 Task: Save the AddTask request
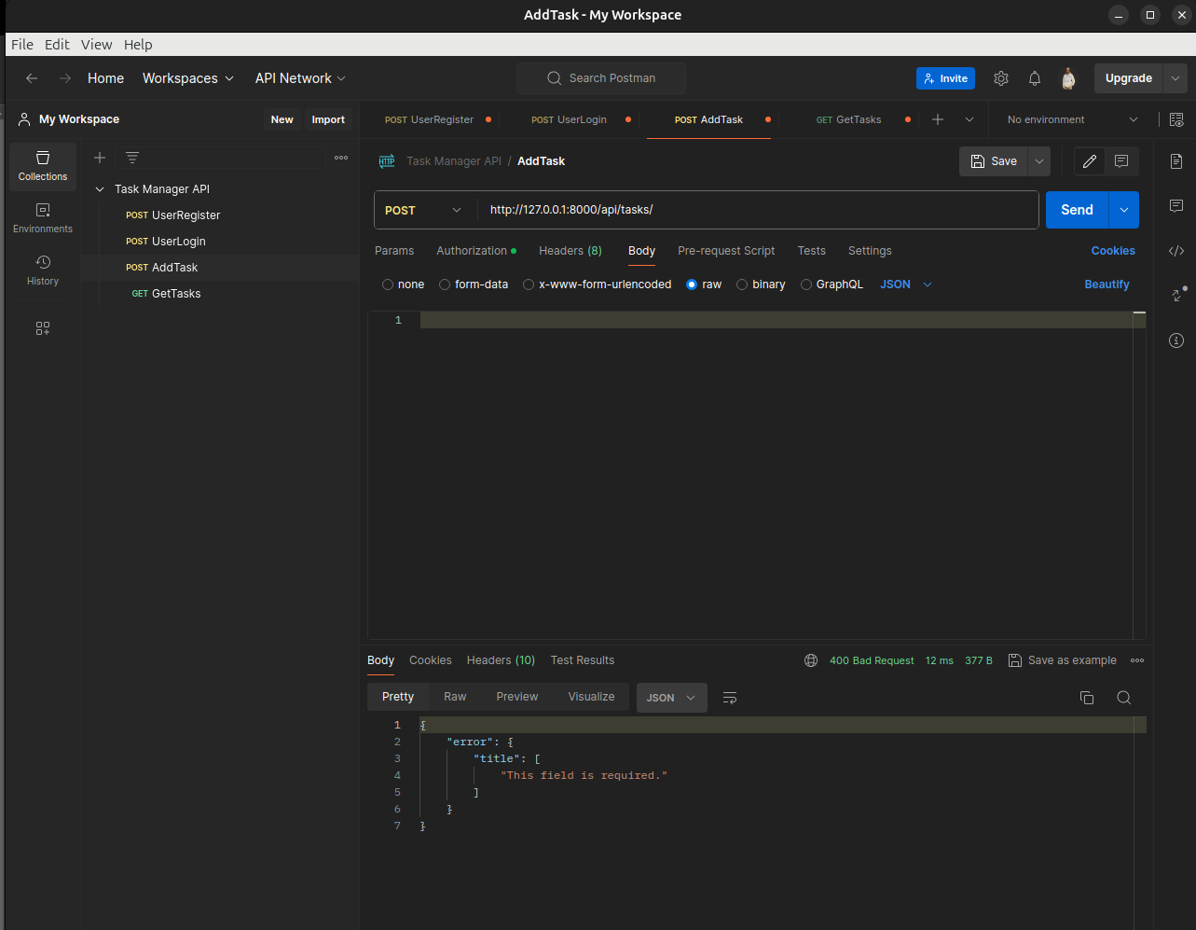tap(994, 161)
